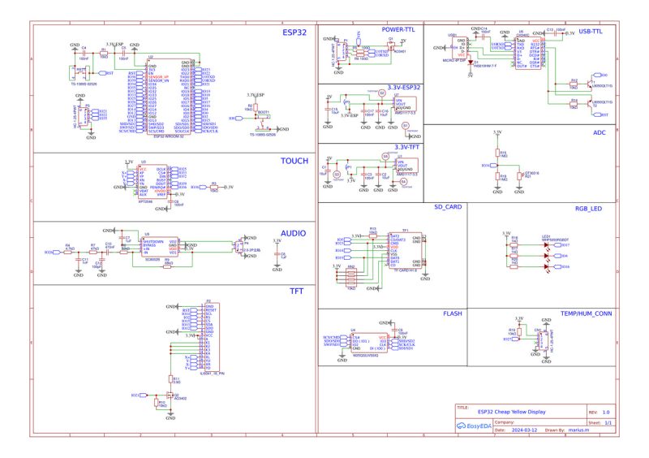Image resolution: width=649 pixels, height=458 pixels.
Task: Click the 3.3V-TFT section title
Action: tap(406, 147)
